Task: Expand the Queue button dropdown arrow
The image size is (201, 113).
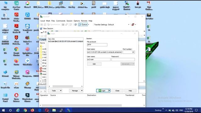Action: pos(89,24)
